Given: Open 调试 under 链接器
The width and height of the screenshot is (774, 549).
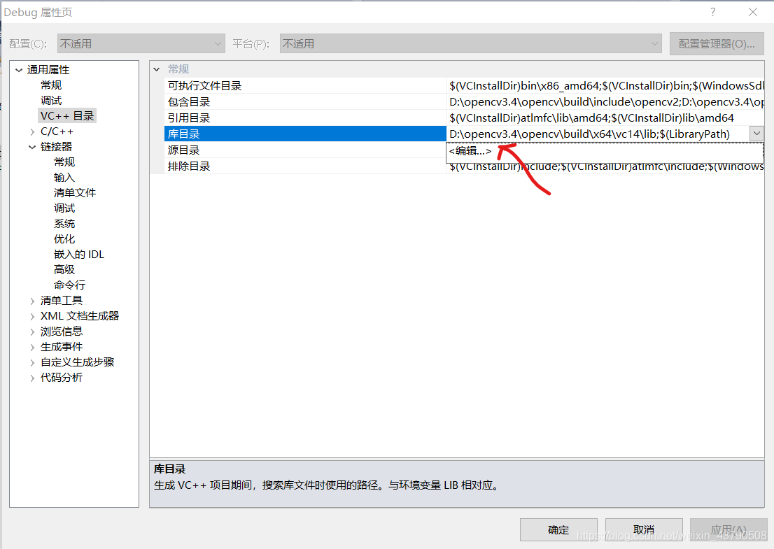Looking at the screenshot, I should tap(64, 208).
